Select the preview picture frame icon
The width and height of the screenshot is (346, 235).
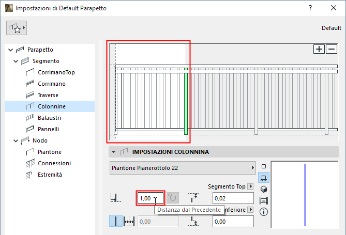point(264,200)
